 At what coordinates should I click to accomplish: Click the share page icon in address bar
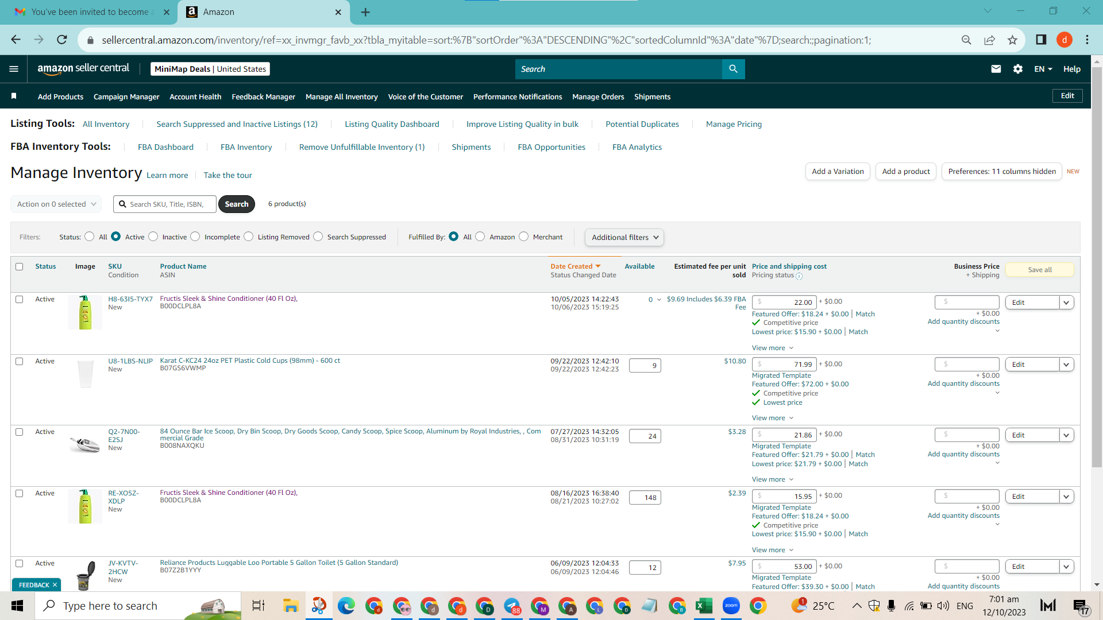(x=989, y=40)
